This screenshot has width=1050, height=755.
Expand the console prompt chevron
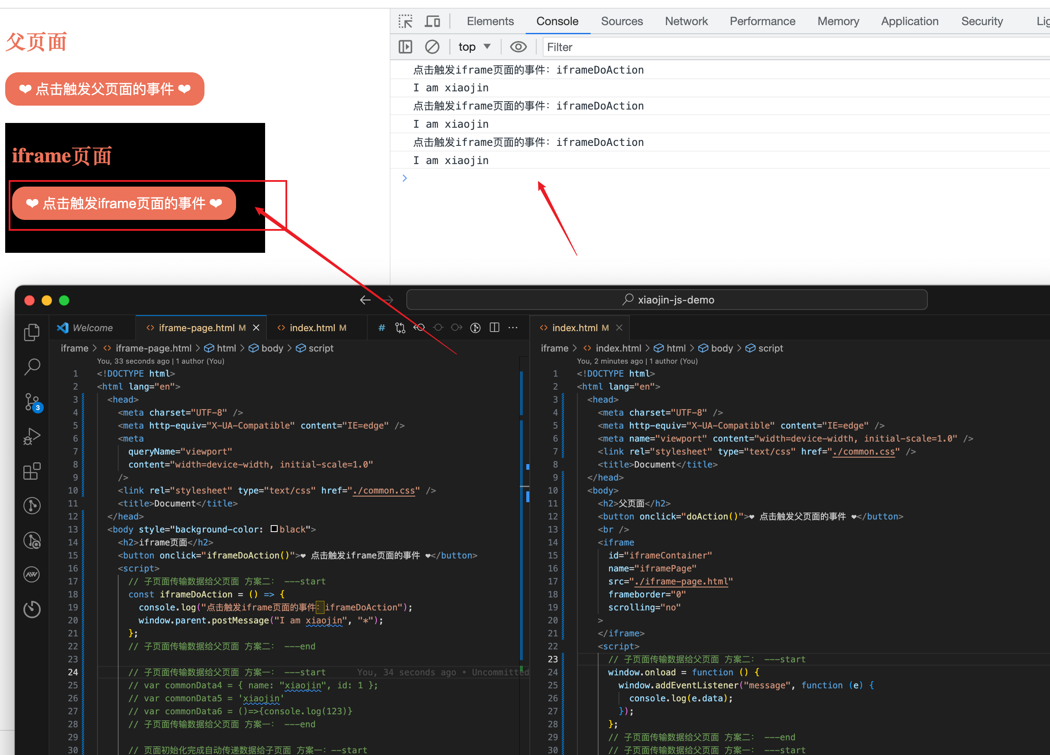pos(405,178)
